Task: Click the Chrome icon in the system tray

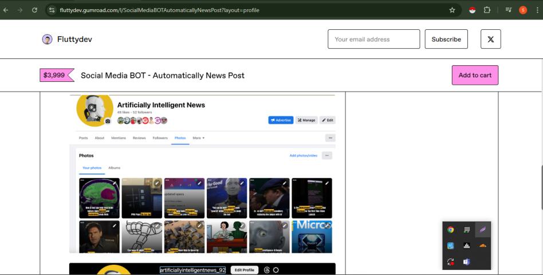Action: click(451, 230)
